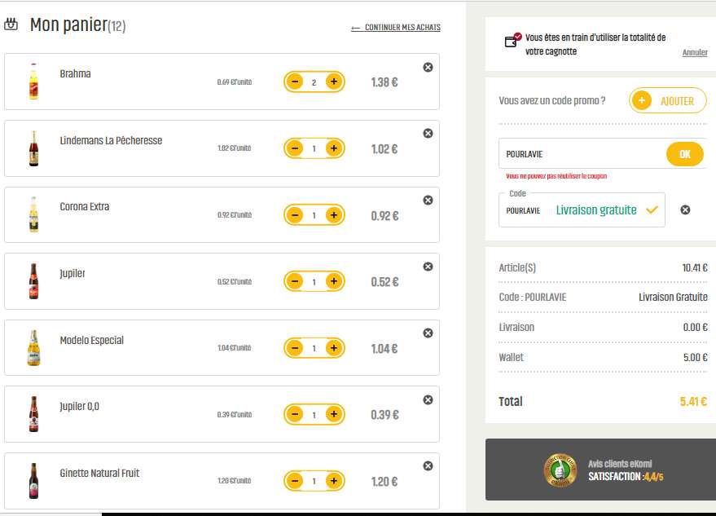716x516 pixels.
Task: Increase Modelo Especial quantity
Action: [333, 348]
